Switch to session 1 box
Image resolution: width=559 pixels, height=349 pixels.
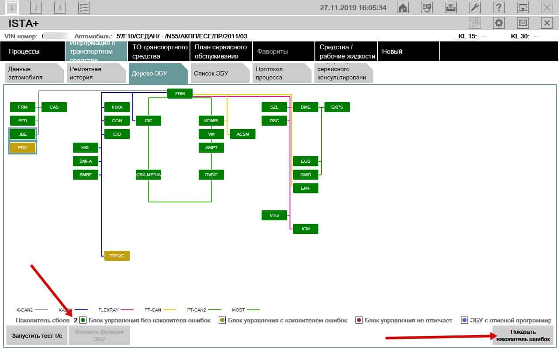tap(12, 7)
